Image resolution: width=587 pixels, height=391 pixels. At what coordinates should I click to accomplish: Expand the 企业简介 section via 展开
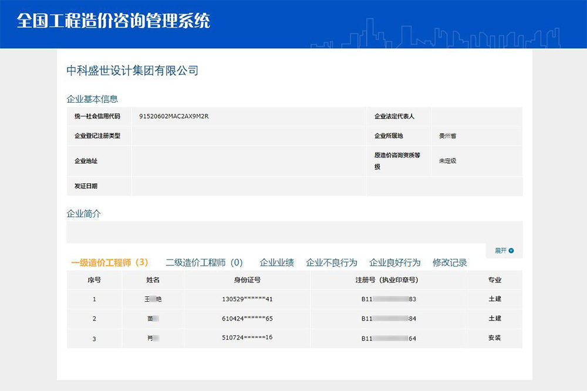pos(501,251)
